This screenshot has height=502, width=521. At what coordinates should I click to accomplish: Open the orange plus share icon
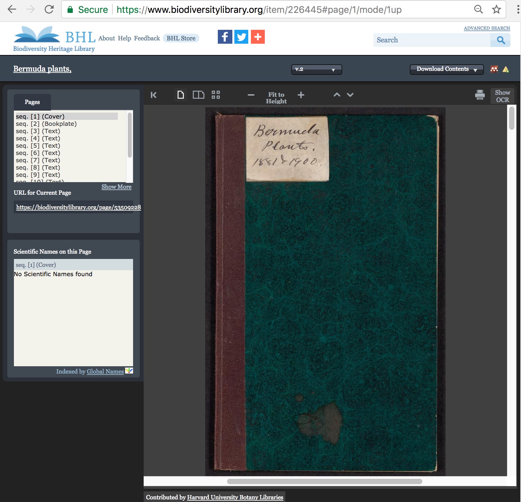[258, 37]
